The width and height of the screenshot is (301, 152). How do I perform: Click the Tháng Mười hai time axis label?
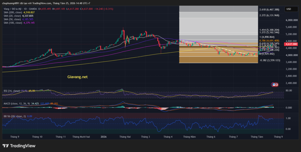(x=81, y=137)
